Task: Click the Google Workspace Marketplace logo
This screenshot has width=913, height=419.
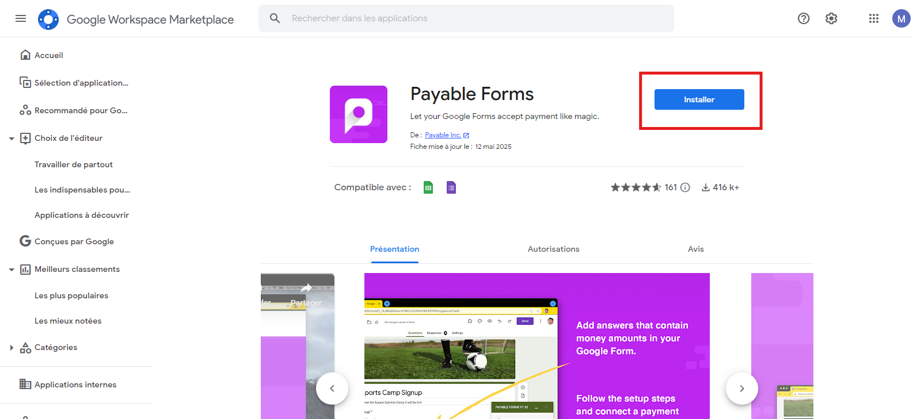Action: (48, 19)
